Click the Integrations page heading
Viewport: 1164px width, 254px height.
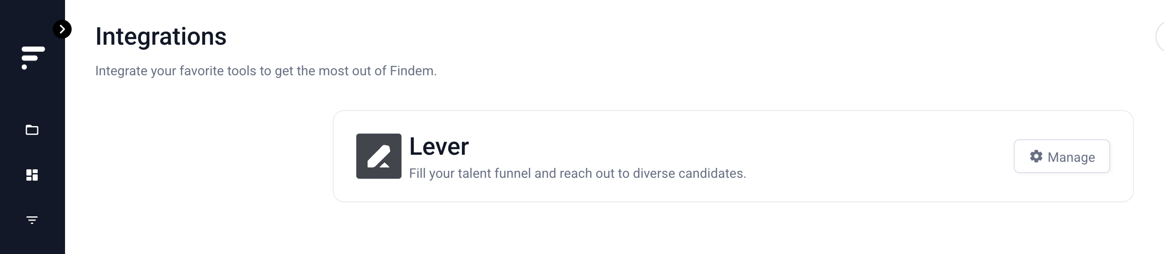pyautogui.click(x=161, y=36)
